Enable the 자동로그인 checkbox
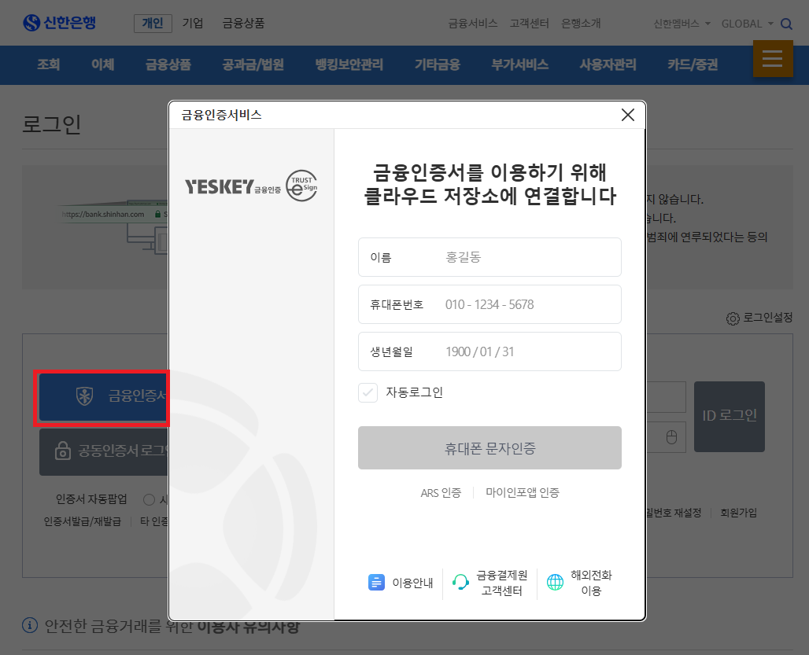Screen dimensions: 809x655 (x=368, y=392)
